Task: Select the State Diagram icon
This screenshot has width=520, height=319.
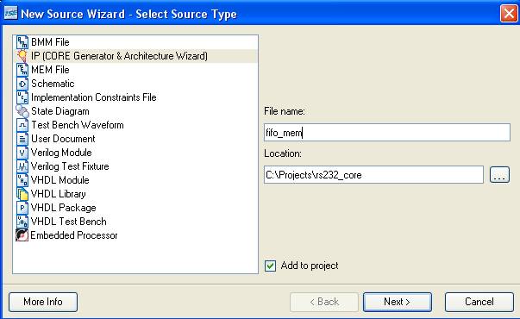Action: (22, 111)
